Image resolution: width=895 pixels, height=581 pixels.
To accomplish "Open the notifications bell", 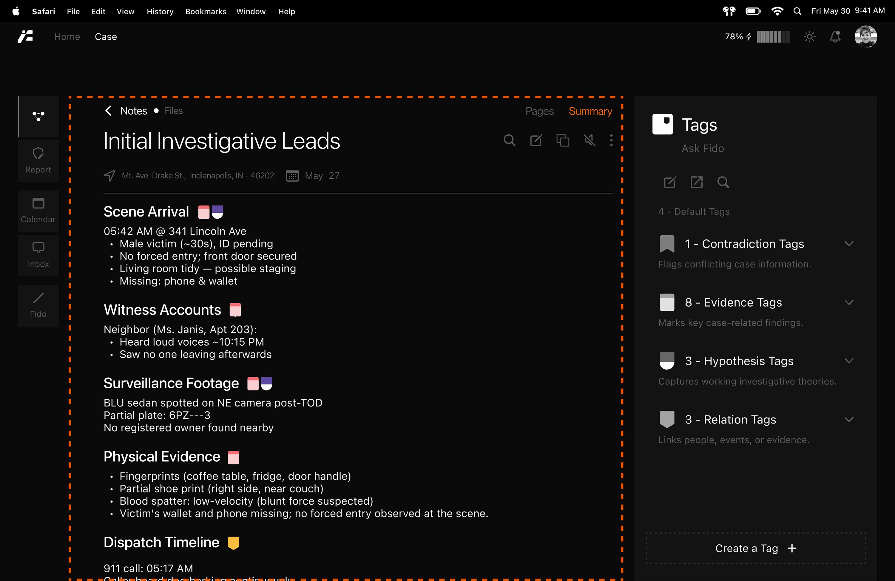I will click(x=835, y=36).
